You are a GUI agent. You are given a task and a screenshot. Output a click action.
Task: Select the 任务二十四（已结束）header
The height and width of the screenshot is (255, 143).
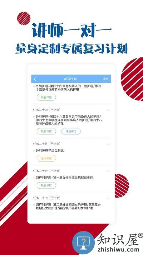47,110
